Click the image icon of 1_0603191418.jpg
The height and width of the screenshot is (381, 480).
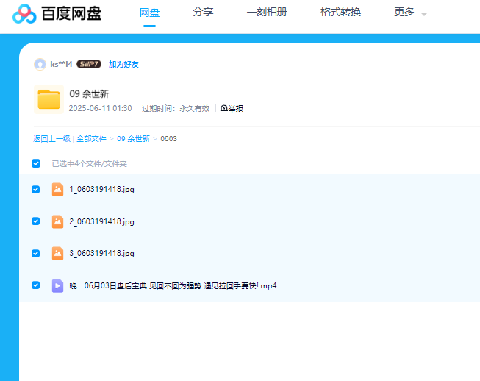click(x=57, y=189)
